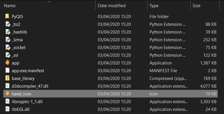Click the date of the PyQt5 folder

coord(114,17)
